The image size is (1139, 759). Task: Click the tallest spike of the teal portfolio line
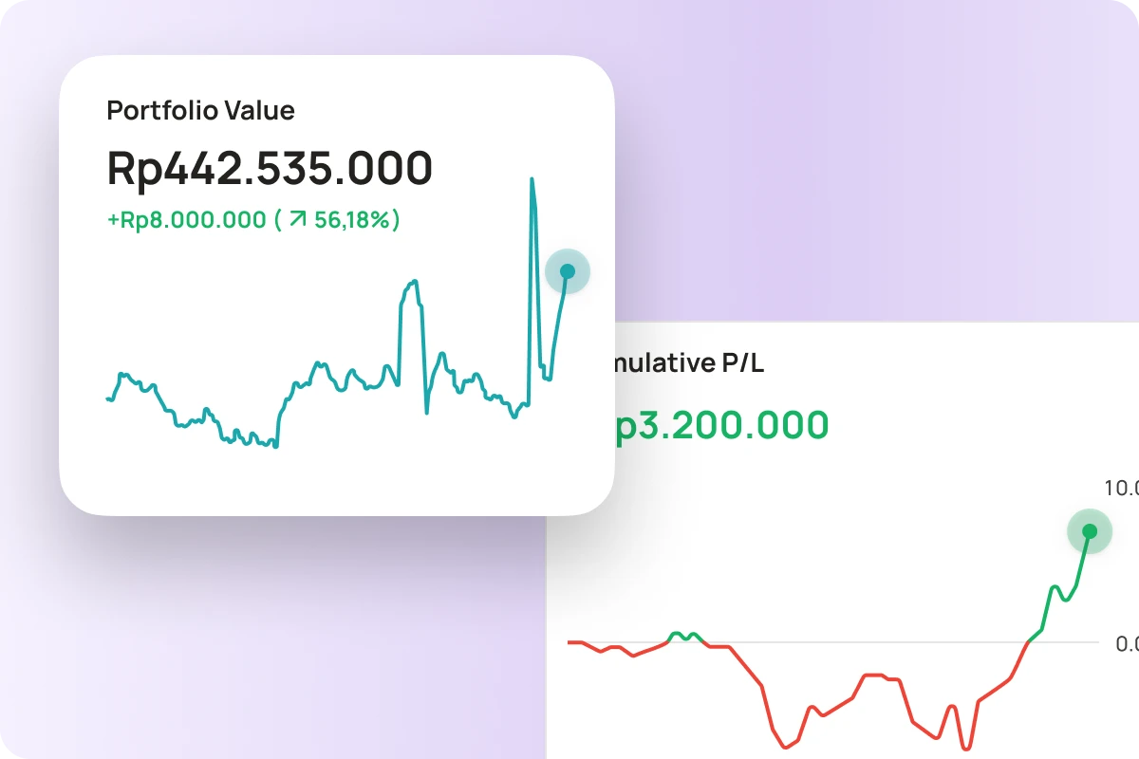point(532,180)
